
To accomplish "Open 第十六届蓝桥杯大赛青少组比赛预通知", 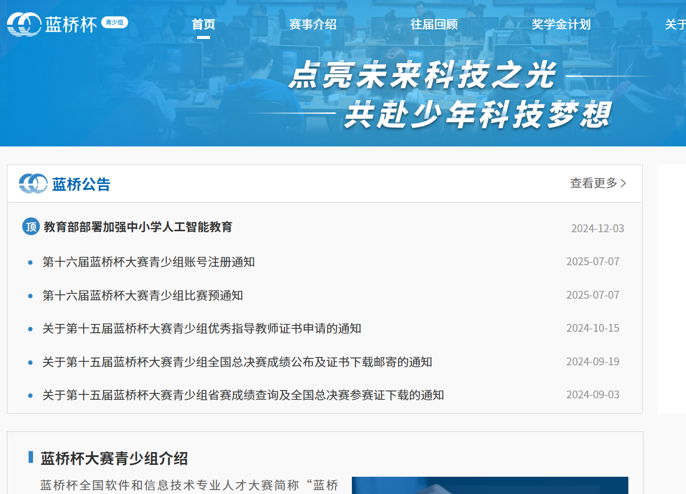I will 142,295.
